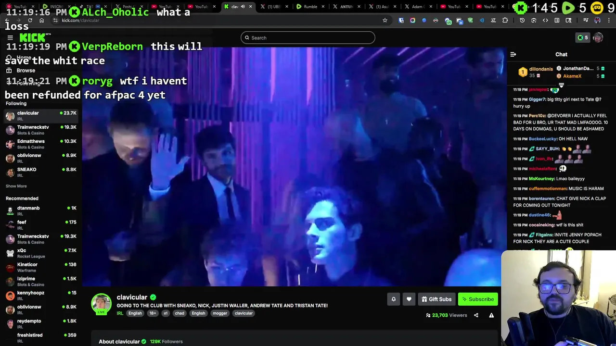Open kennyhoopz channel
Screen dimensions: 616x346
pyautogui.click(x=41, y=295)
